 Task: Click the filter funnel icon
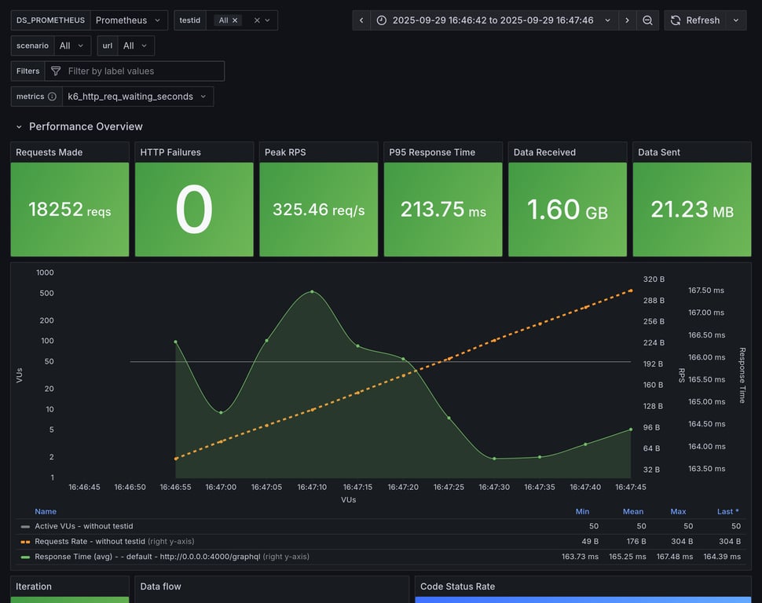56,71
